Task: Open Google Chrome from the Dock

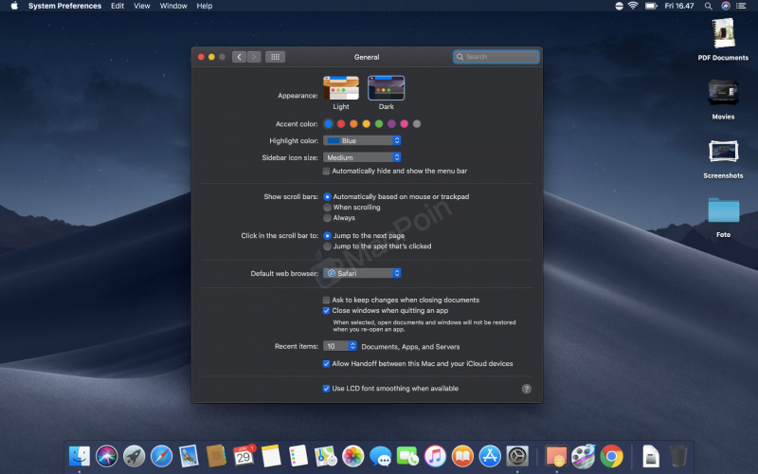Action: 611,456
